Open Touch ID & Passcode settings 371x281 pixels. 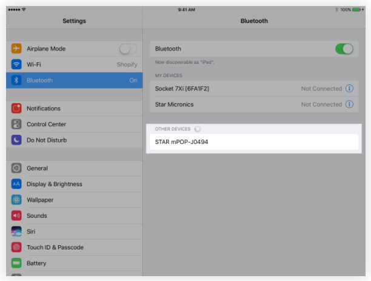[75, 247]
